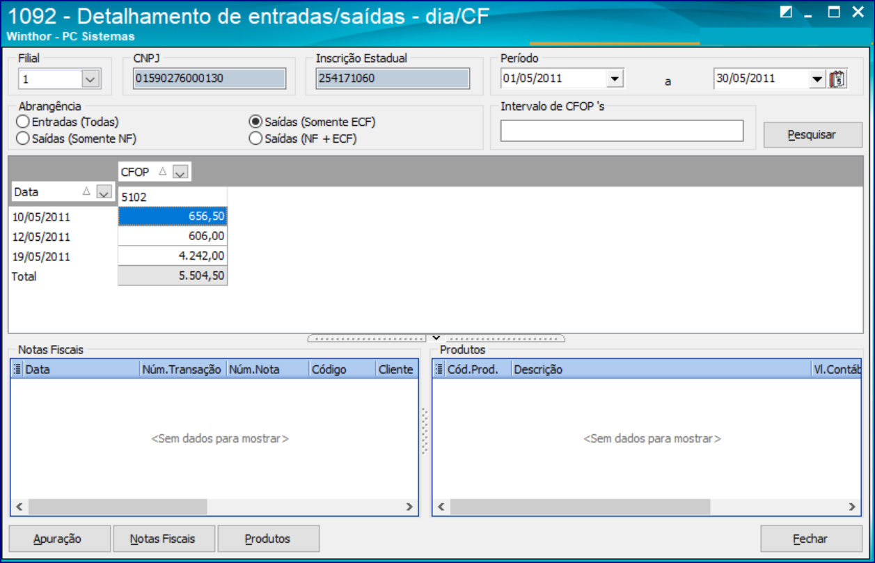875x563 pixels.
Task: Click the Data column header in Notas Fiscais
Action: (81, 370)
